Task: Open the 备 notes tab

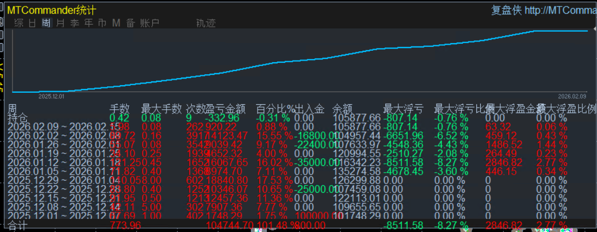Action: tap(130, 23)
